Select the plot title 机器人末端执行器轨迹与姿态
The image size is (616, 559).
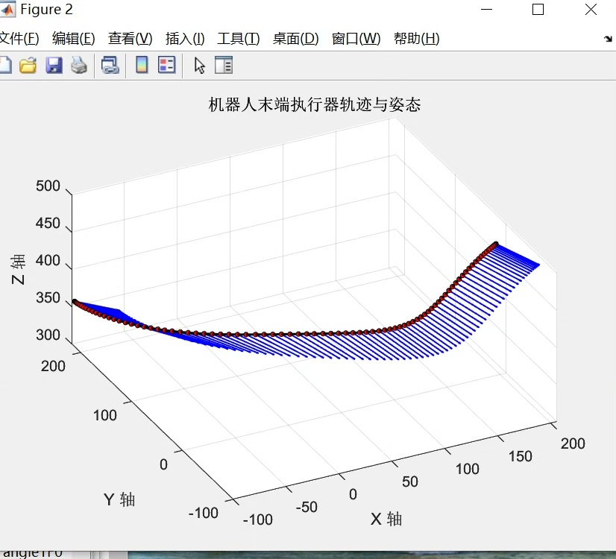[314, 105]
